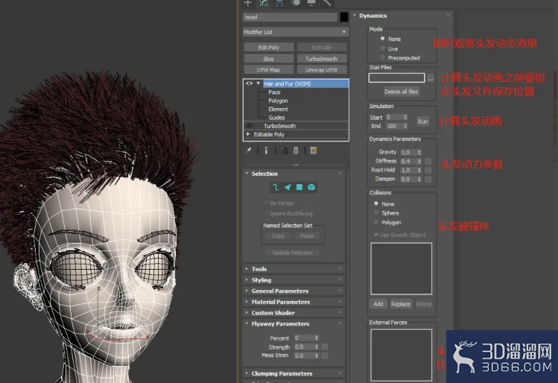Select Element sub-object cube icon

pyautogui.click(x=311, y=187)
